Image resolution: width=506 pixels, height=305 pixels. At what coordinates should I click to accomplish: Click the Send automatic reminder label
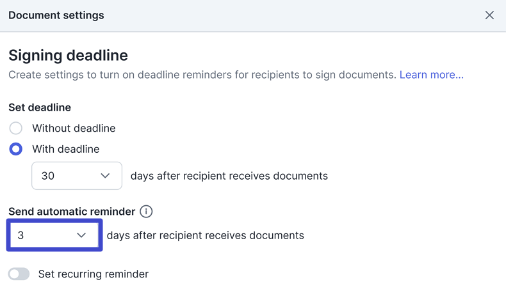[x=72, y=212]
